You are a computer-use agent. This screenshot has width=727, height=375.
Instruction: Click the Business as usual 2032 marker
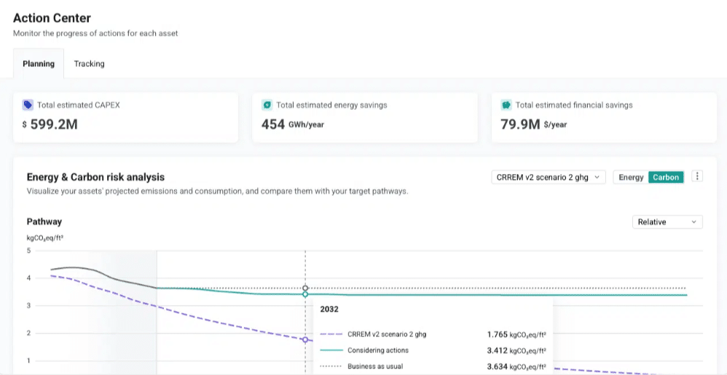pos(305,288)
